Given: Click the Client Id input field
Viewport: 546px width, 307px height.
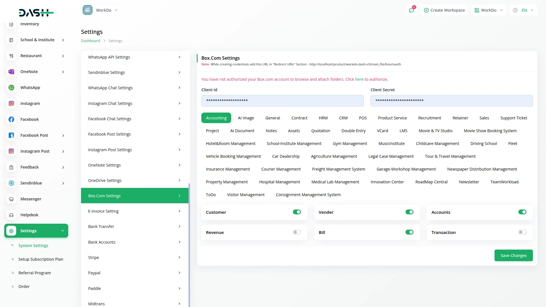Looking at the screenshot, I should click(282, 101).
